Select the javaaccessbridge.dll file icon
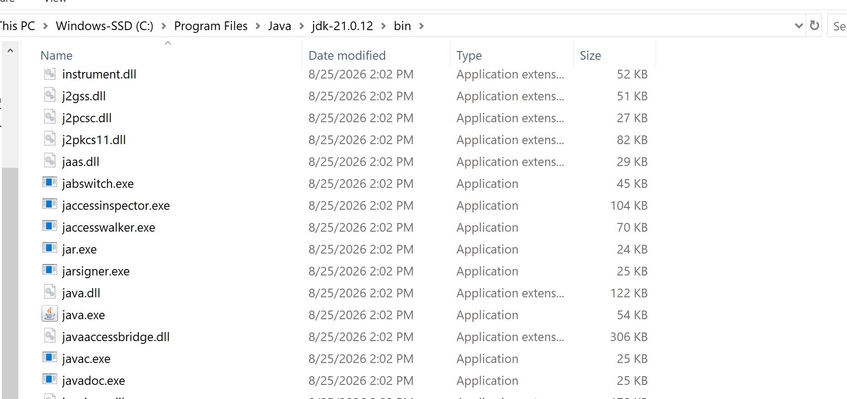Screen dimensions: 847x399 pos(50,336)
